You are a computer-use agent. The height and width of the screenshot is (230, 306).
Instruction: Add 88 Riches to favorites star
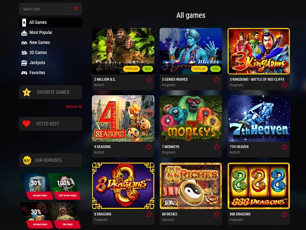click(x=216, y=214)
